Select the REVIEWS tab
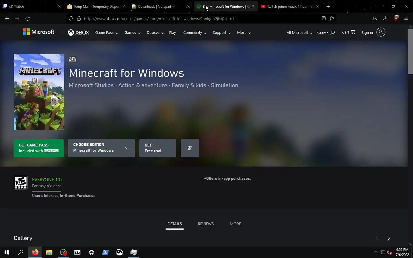Image resolution: width=413 pixels, height=258 pixels. tap(206, 224)
